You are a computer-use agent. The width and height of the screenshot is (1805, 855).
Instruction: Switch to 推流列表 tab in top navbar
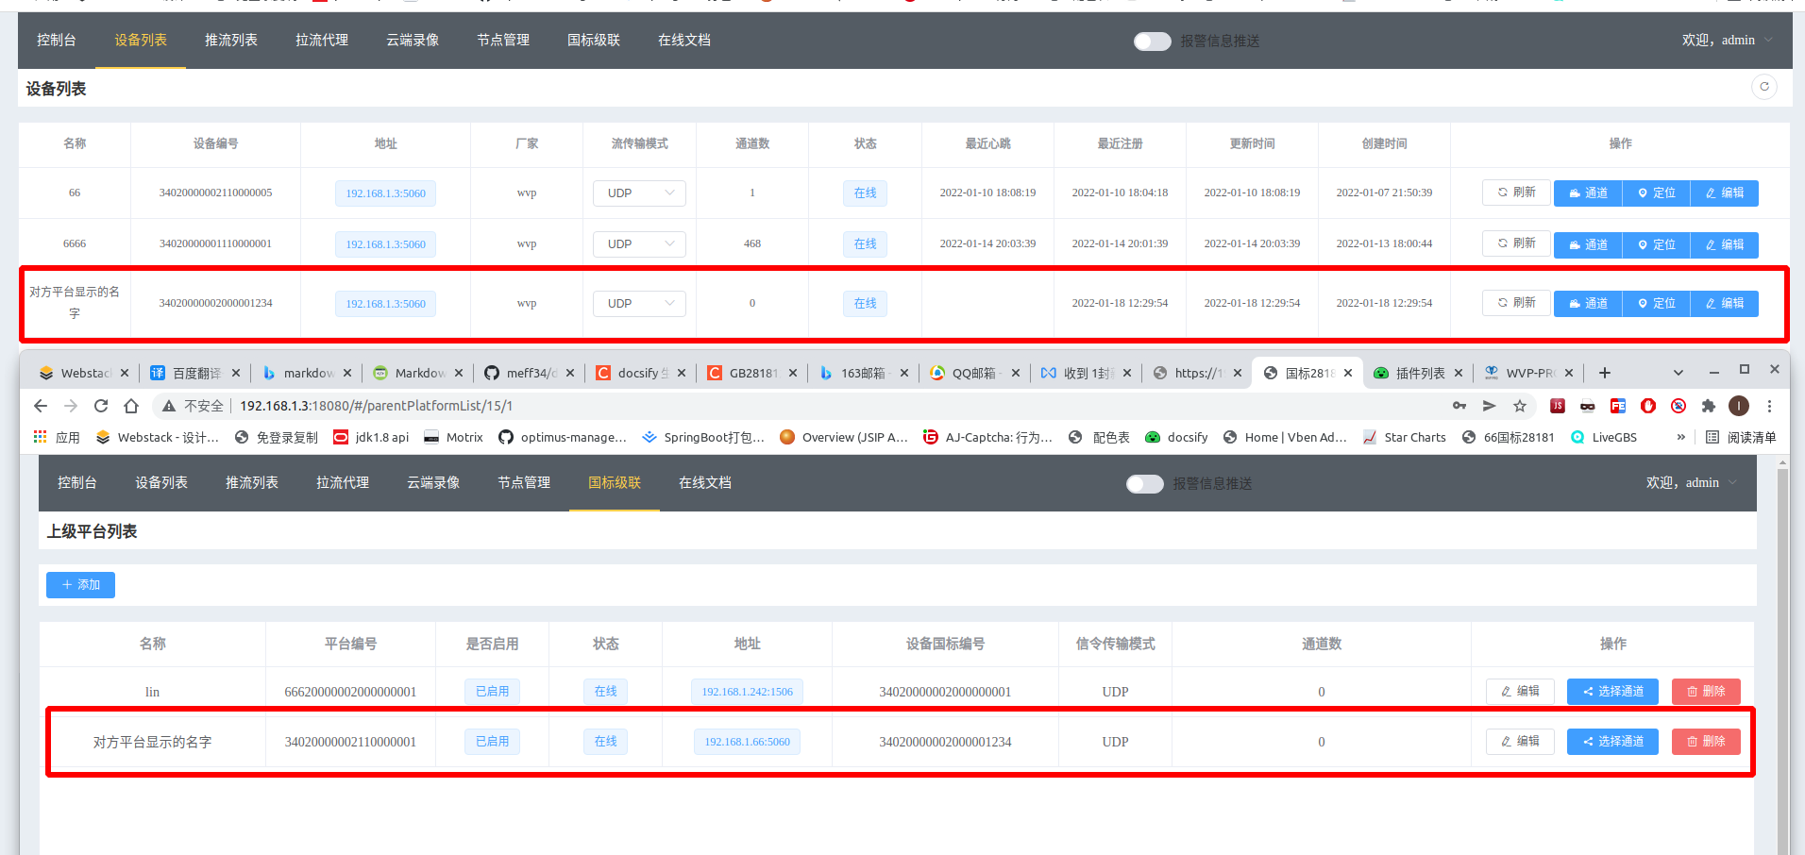(231, 41)
